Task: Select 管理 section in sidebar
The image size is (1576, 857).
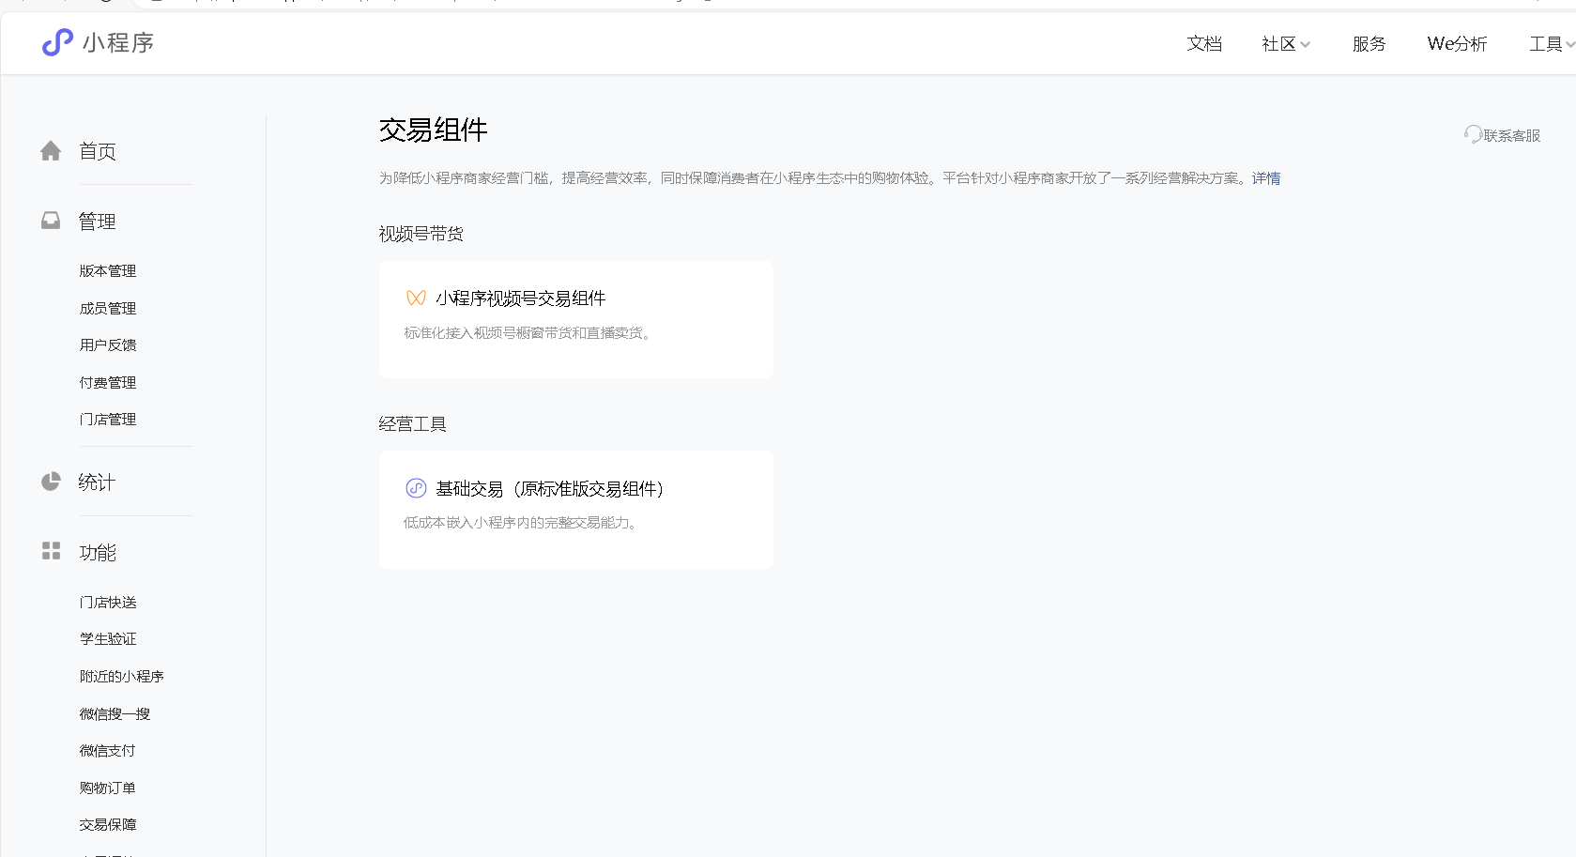Action: [x=98, y=222]
